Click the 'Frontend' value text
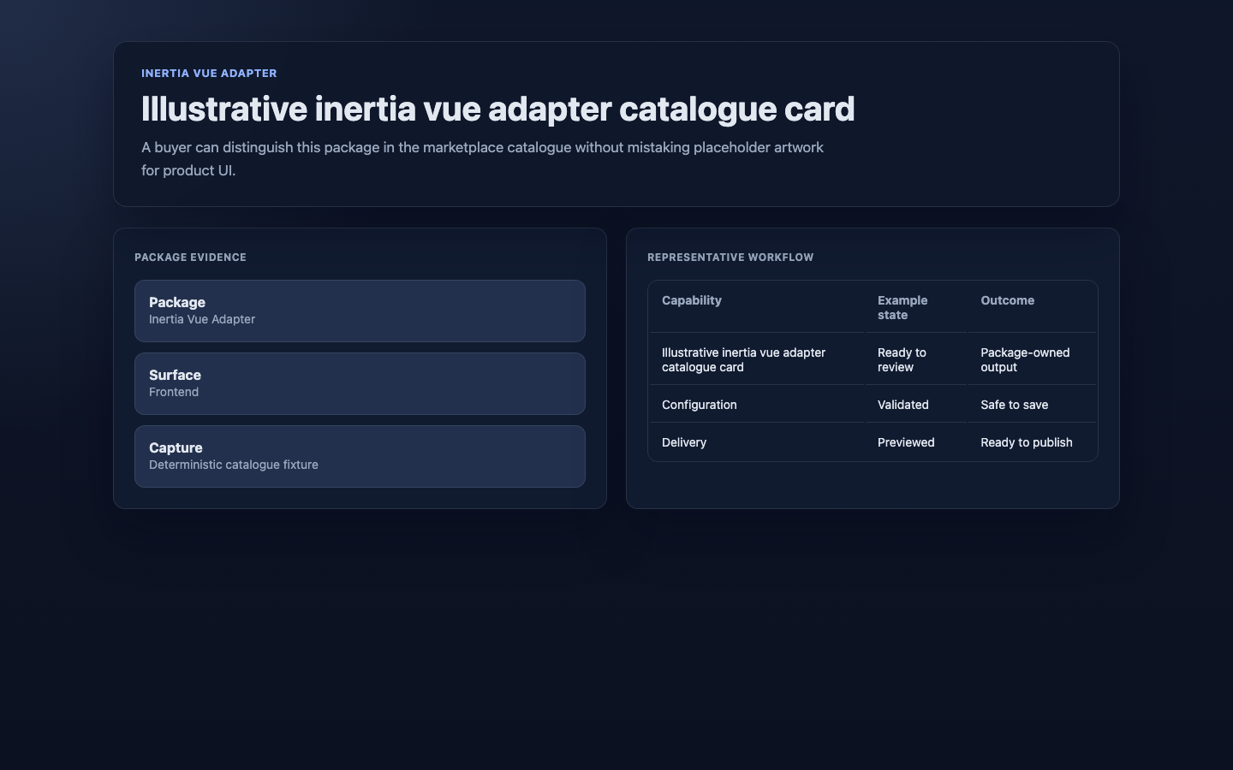Screen dimensions: 1233x770 (x=174, y=392)
